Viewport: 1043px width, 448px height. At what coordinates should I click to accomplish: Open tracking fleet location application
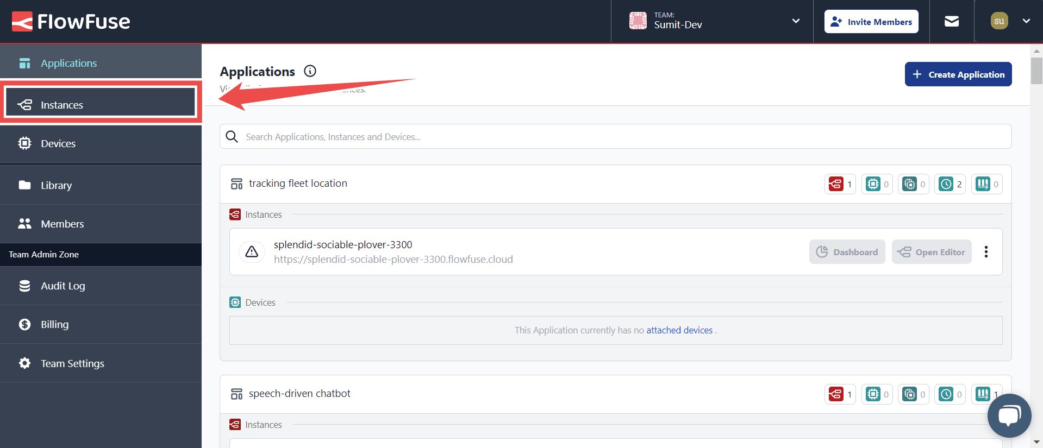coord(298,184)
